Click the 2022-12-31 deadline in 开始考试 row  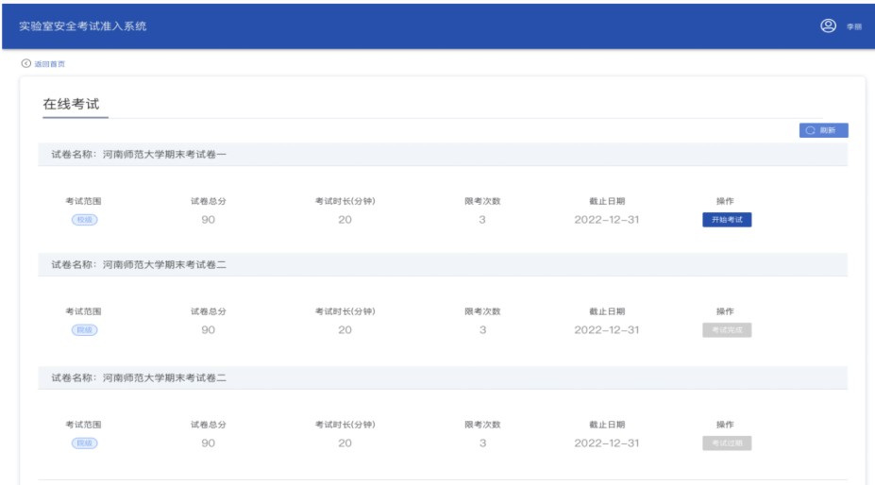pyautogui.click(x=606, y=220)
